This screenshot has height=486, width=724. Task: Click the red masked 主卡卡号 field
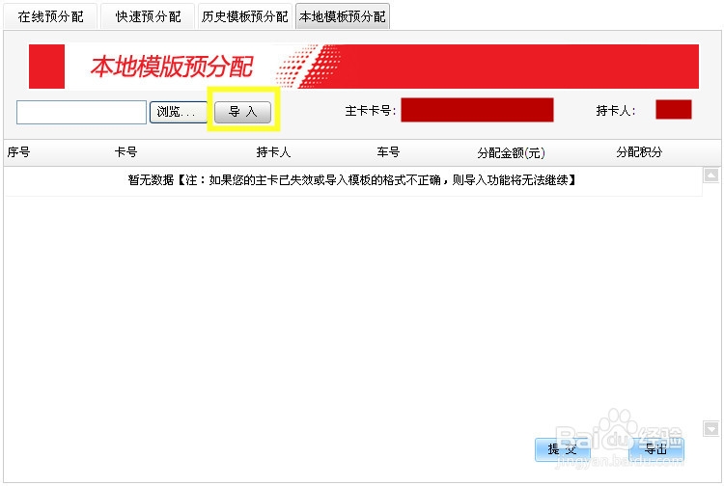tap(477, 110)
